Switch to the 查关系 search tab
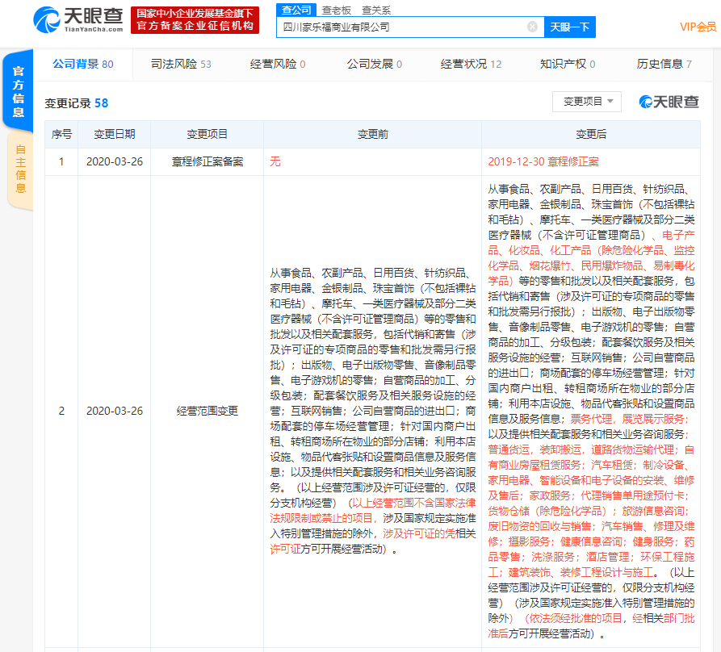The height and width of the screenshot is (652, 721). click(x=375, y=10)
